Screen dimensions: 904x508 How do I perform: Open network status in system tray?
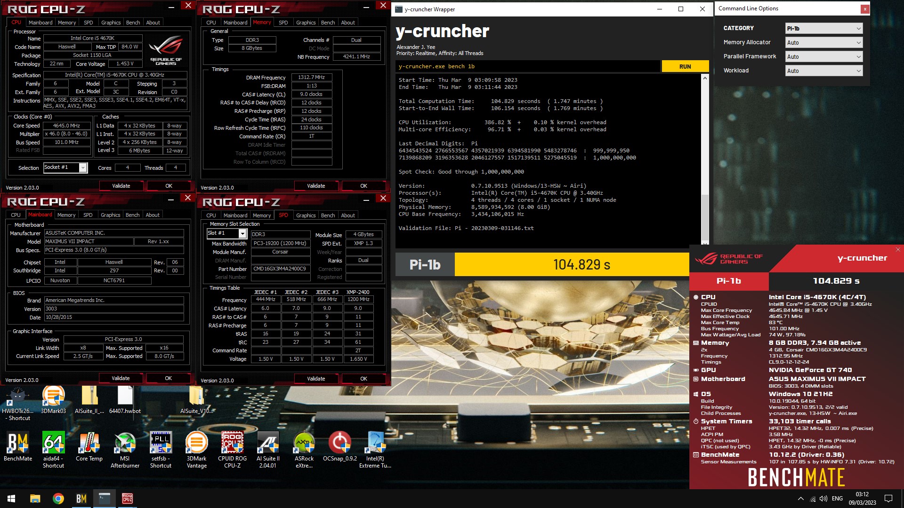812,499
